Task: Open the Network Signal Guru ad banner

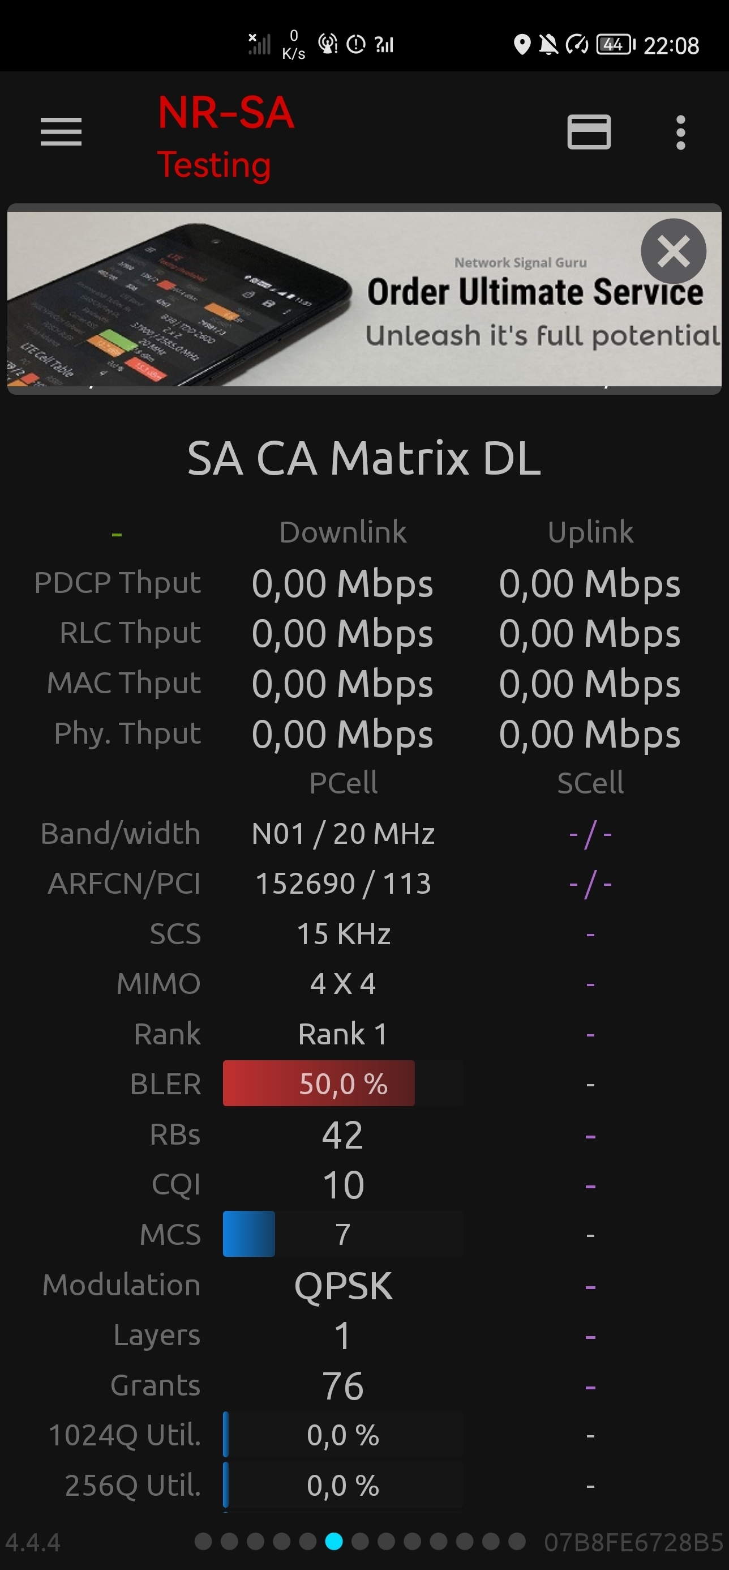Action: click(x=364, y=298)
